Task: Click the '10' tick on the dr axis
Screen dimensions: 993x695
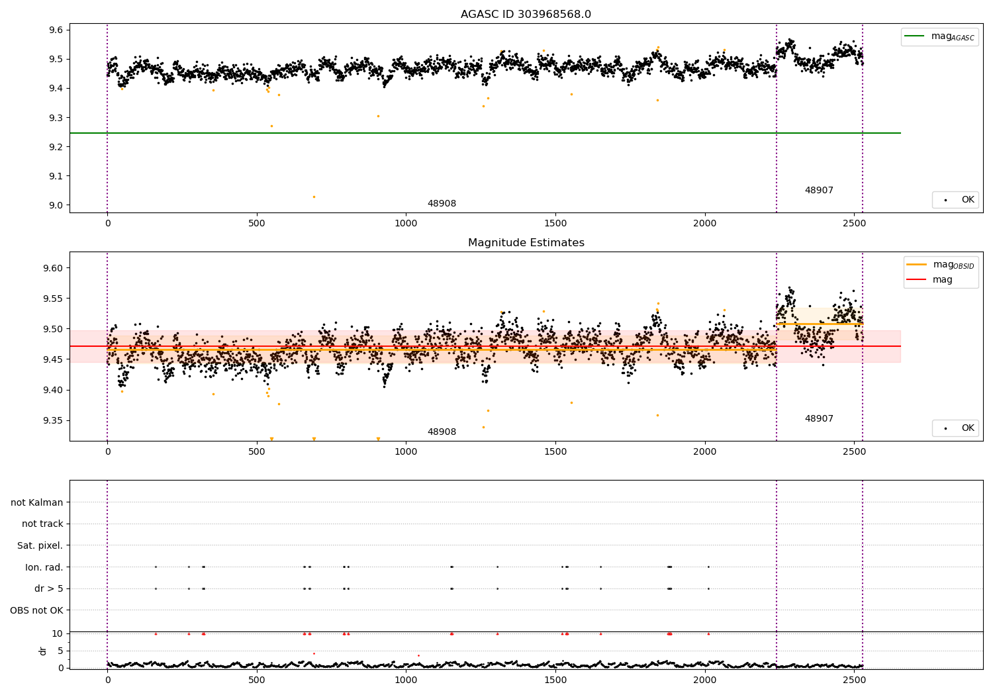Action: (x=58, y=633)
